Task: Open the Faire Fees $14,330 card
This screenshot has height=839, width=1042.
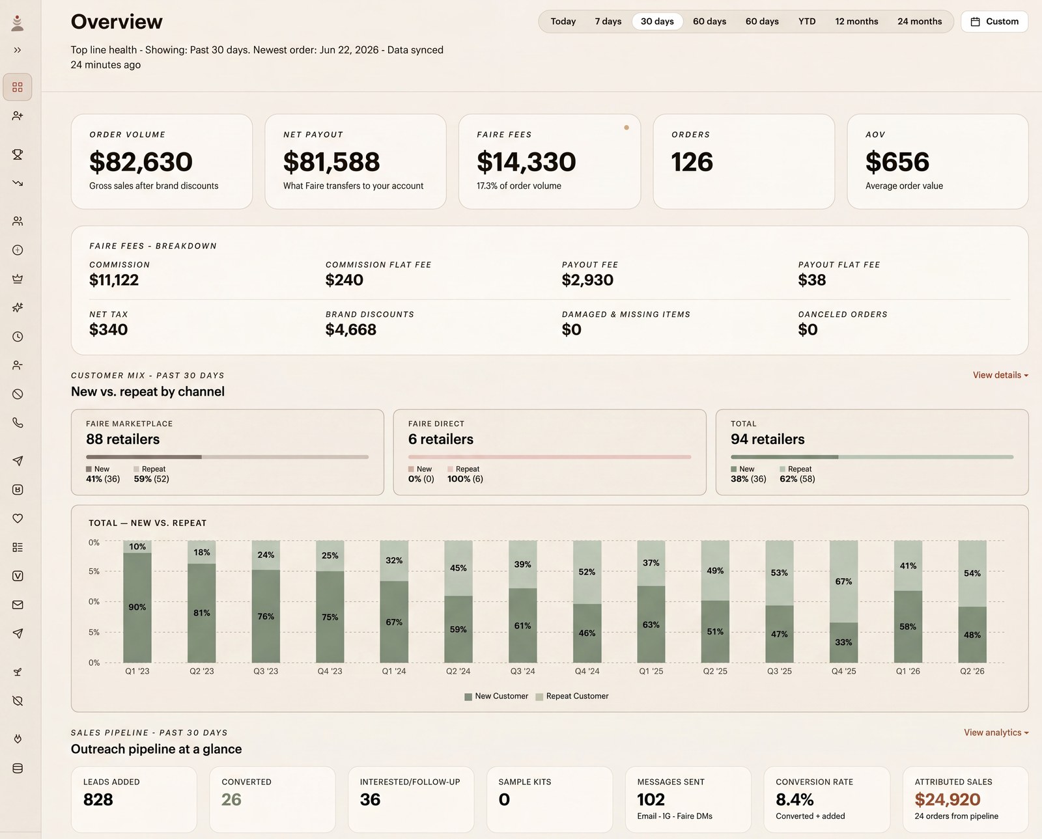Action: [550, 161]
